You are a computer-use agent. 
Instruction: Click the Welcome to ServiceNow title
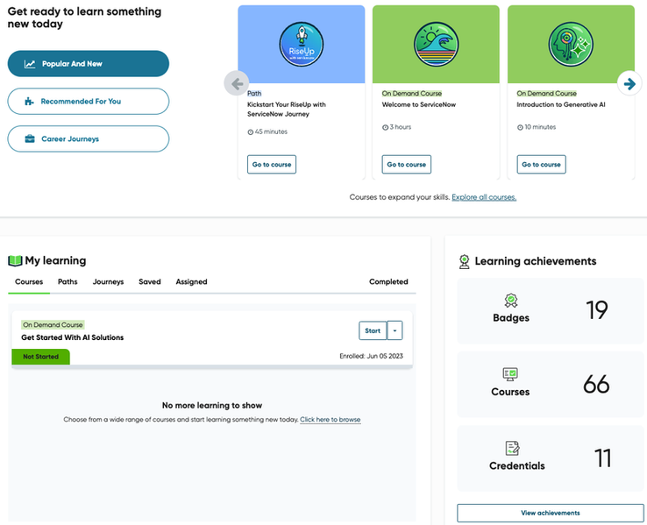pos(419,105)
